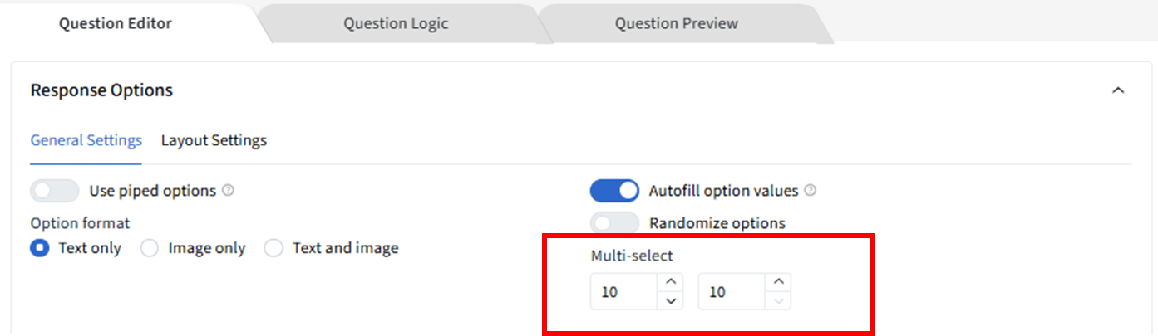This screenshot has width=1158, height=336.
Task: Choose Text and image format
Action: point(273,248)
